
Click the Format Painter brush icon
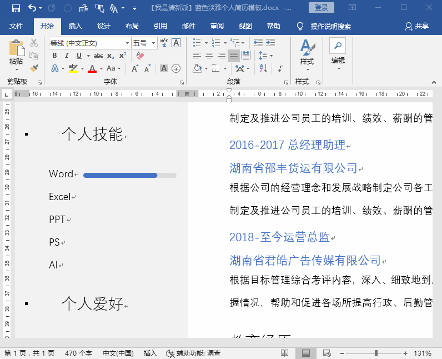pos(34,68)
